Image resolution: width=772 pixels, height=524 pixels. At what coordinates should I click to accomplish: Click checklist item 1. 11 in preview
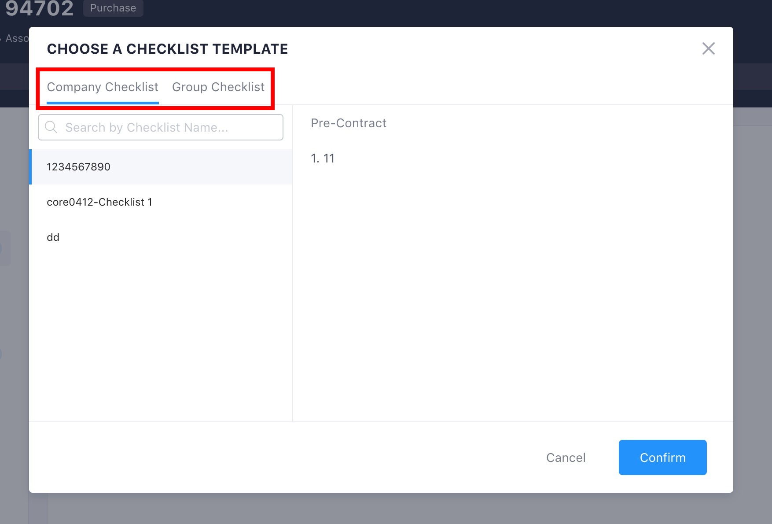coord(323,159)
